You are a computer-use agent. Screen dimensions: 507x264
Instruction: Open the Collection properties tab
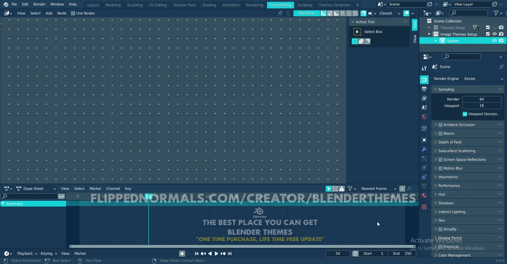coord(424,128)
